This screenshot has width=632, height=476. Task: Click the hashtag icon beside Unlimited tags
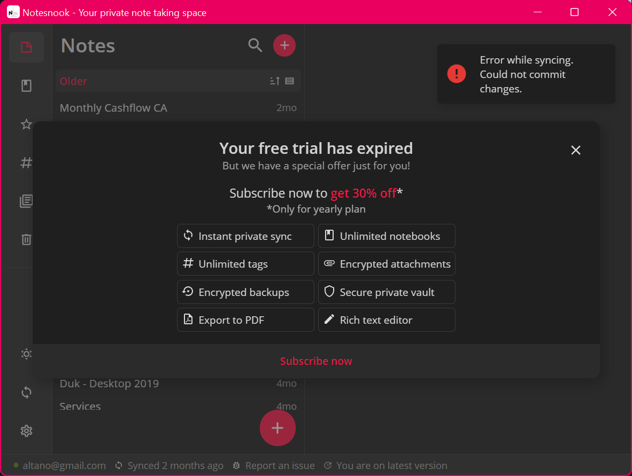pos(188,263)
